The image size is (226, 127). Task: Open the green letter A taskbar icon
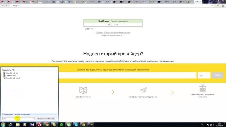pos(61,125)
